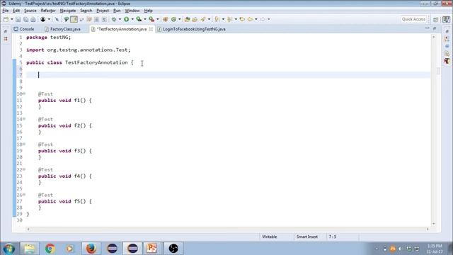Click the New file toolbar icon
The image size is (453, 255).
(6, 19)
